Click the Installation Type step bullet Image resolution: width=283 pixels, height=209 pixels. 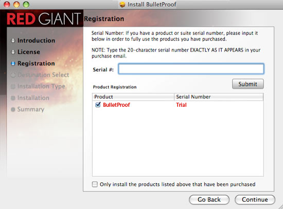tap(13, 86)
